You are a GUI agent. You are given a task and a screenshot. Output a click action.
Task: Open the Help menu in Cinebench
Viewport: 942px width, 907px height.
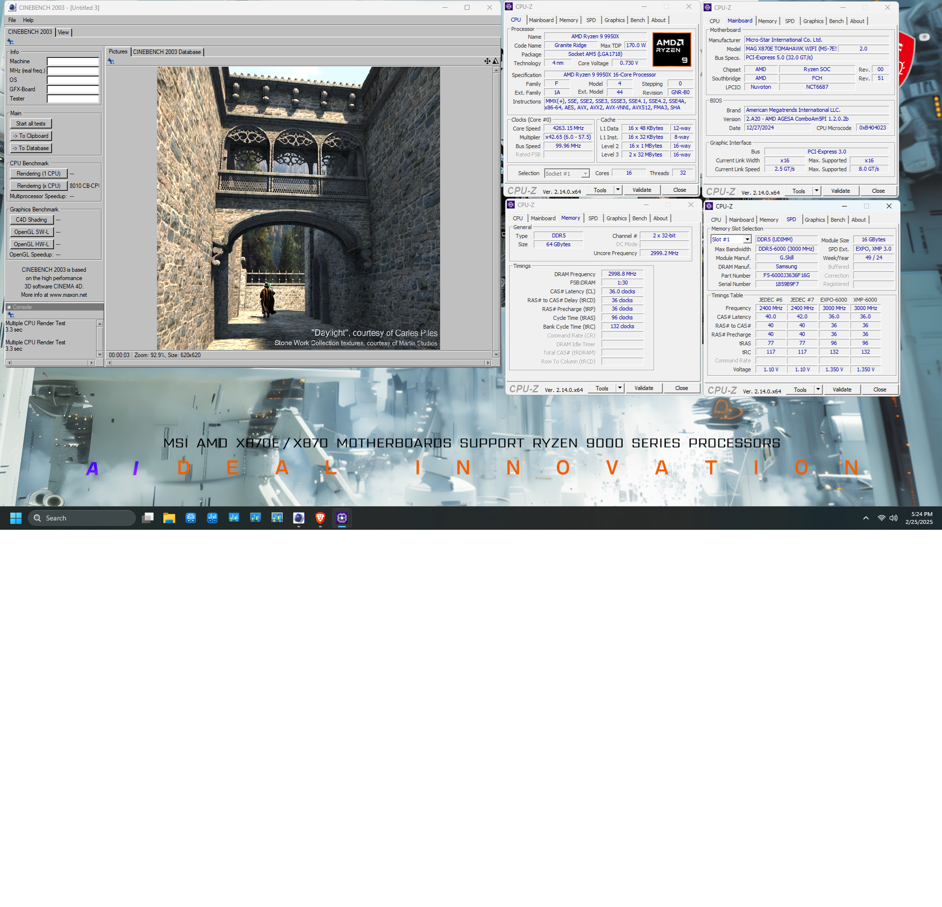28,20
